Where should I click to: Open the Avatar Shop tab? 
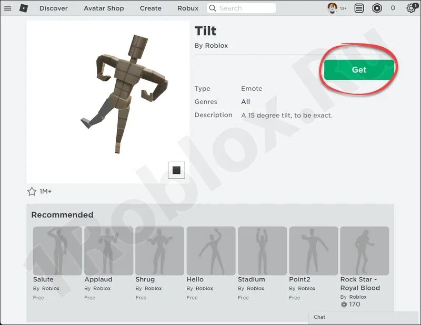click(x=104, y=8)
